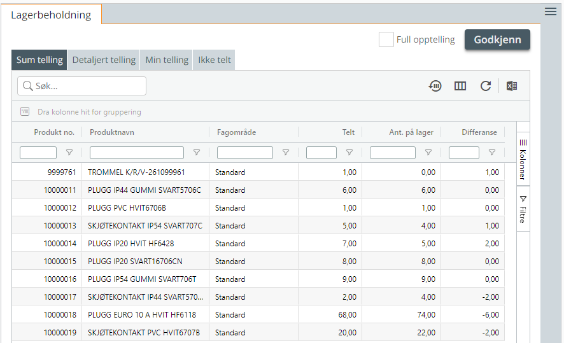Expand the Filtre side panel
This screenshot has height=343, width=564.
[x=523, y=209]
